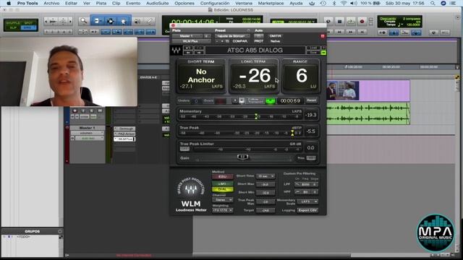The width and height of the screenshot is (463, 260).
Task: Open the Marketplace menu
Action: click(x=271, y=3)
